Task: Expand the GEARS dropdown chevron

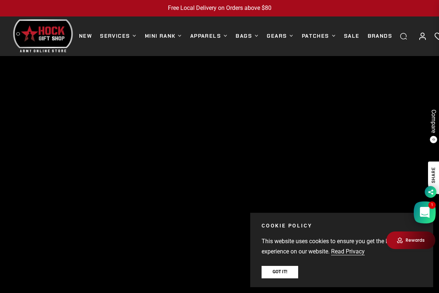Action: [291, 36]
